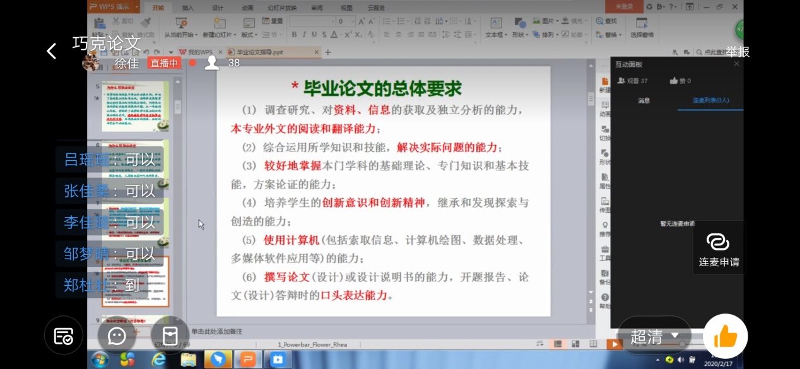Open the chat bubble comment icon
Viewport: 800px width, 369px height.
(x=117, y=336)
